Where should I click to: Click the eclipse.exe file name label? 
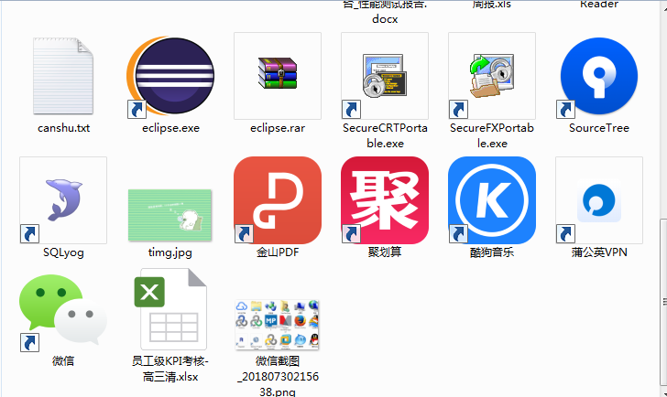[x=170, y=128]
